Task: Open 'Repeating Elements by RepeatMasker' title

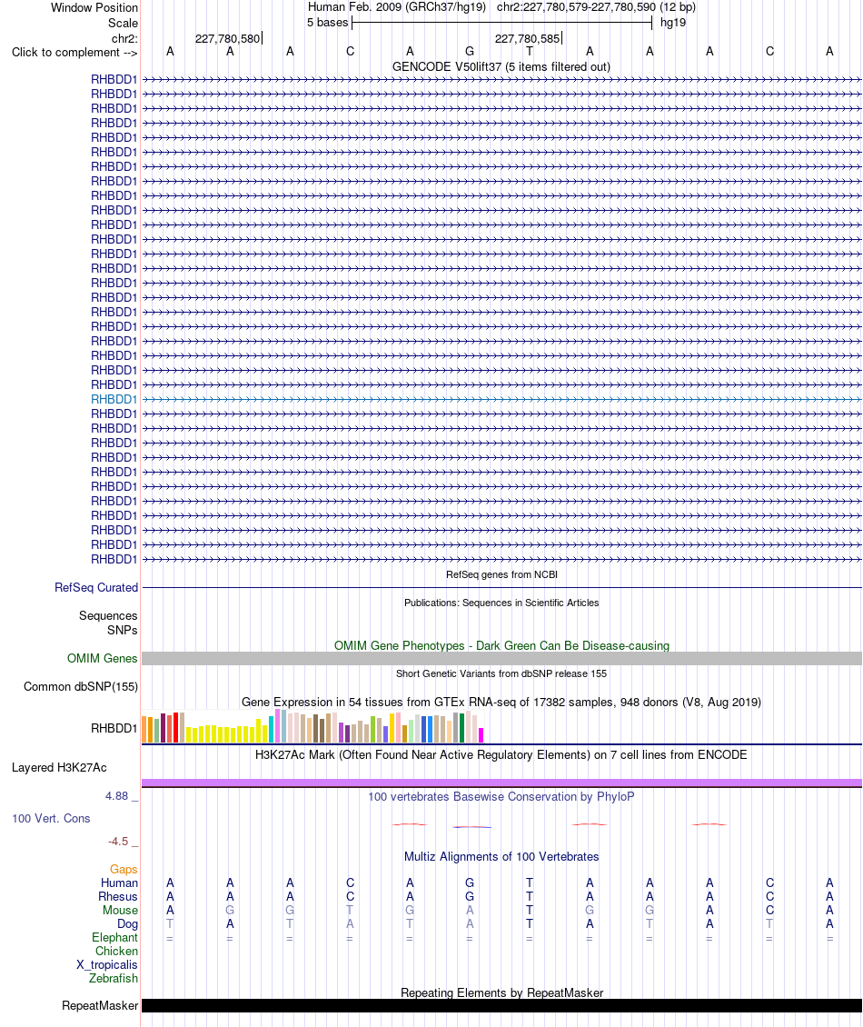Action: click(x=501, y=993)
